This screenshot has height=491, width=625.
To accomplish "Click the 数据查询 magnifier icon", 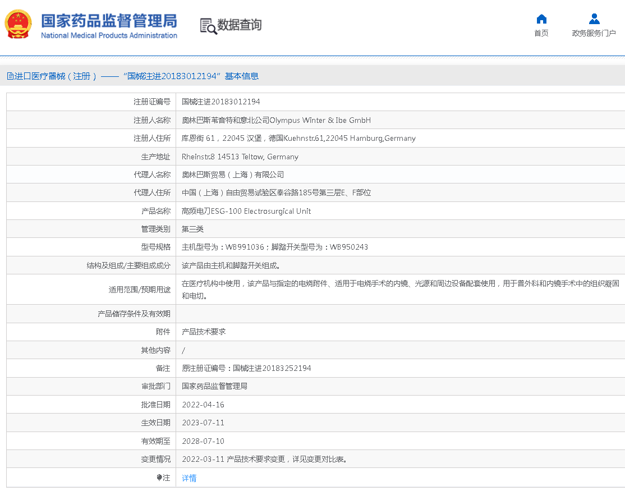I will 208,26.
